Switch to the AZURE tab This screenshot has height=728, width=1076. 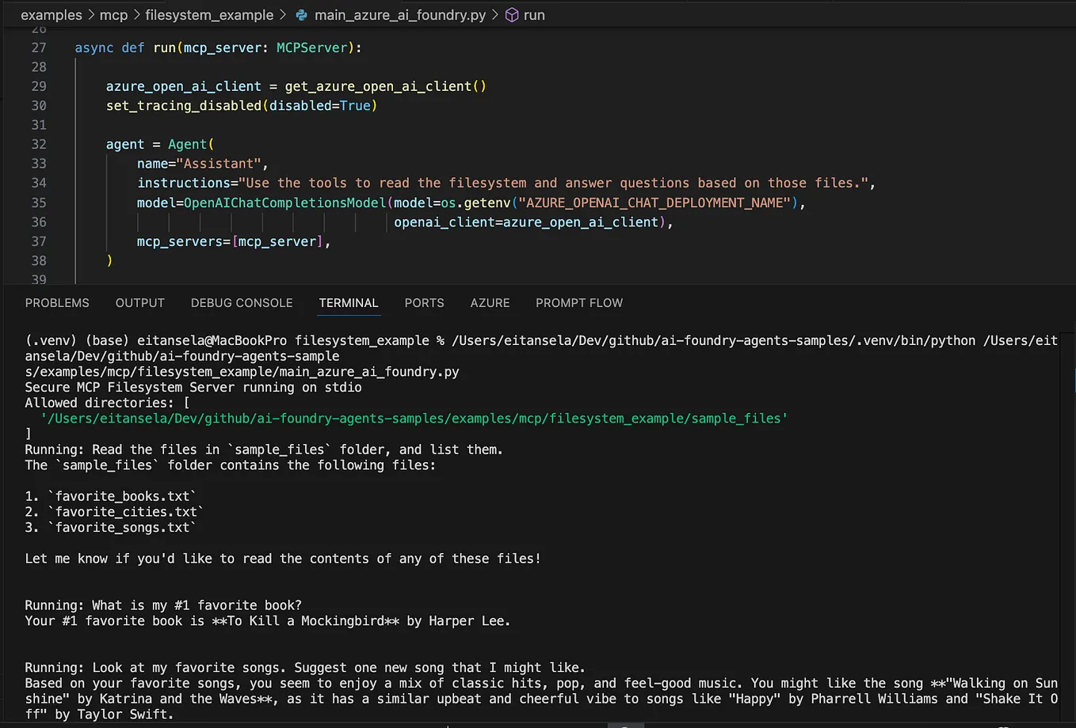pyautogui.click(x=490, y=302)
